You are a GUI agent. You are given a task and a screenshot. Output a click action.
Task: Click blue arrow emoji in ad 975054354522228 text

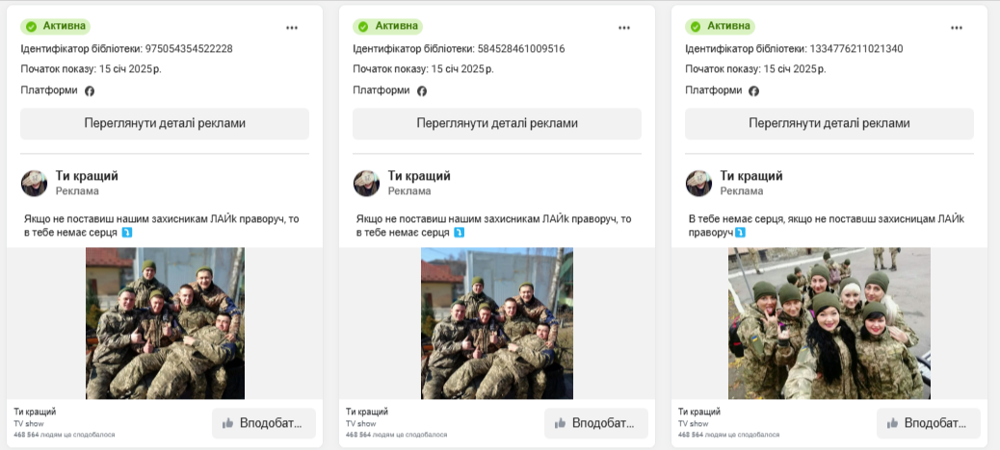point(127,233)
